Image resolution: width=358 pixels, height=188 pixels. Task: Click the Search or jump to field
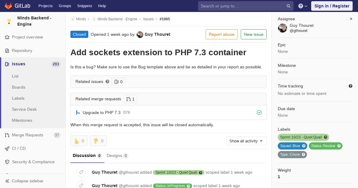pos(246,6)
